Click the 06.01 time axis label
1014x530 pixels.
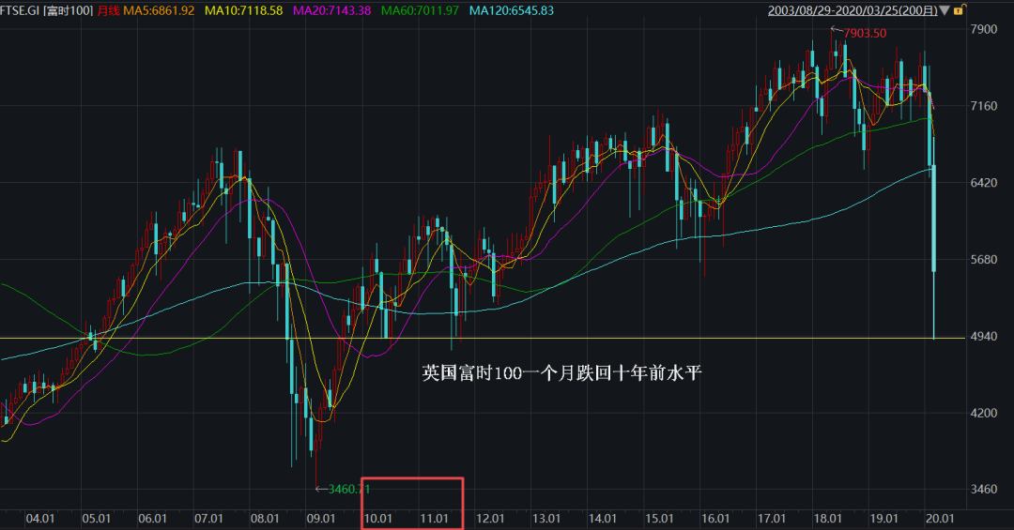pyautogui.click(x=153, y=519)
